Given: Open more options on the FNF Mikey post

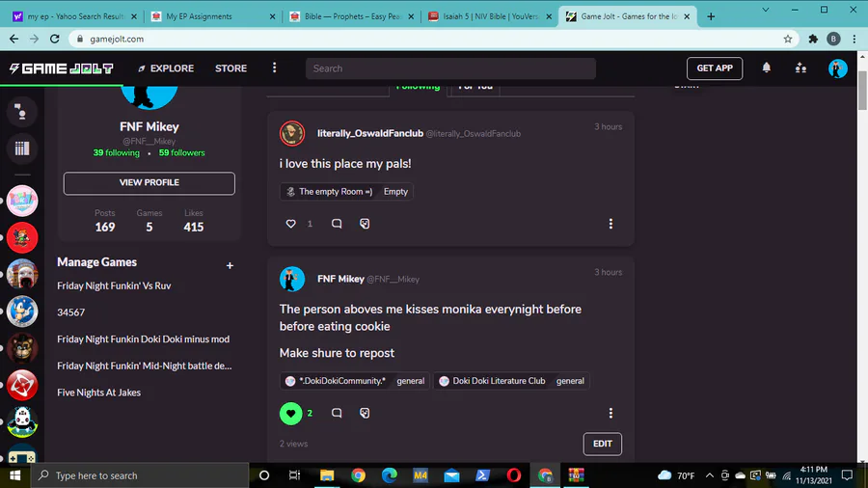Looking at the screenshot, I should (610, 414).
